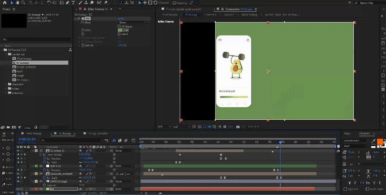Choose the Type (T) tool
The width and height of the screenshot is (386, 195).
click(72, 3)
